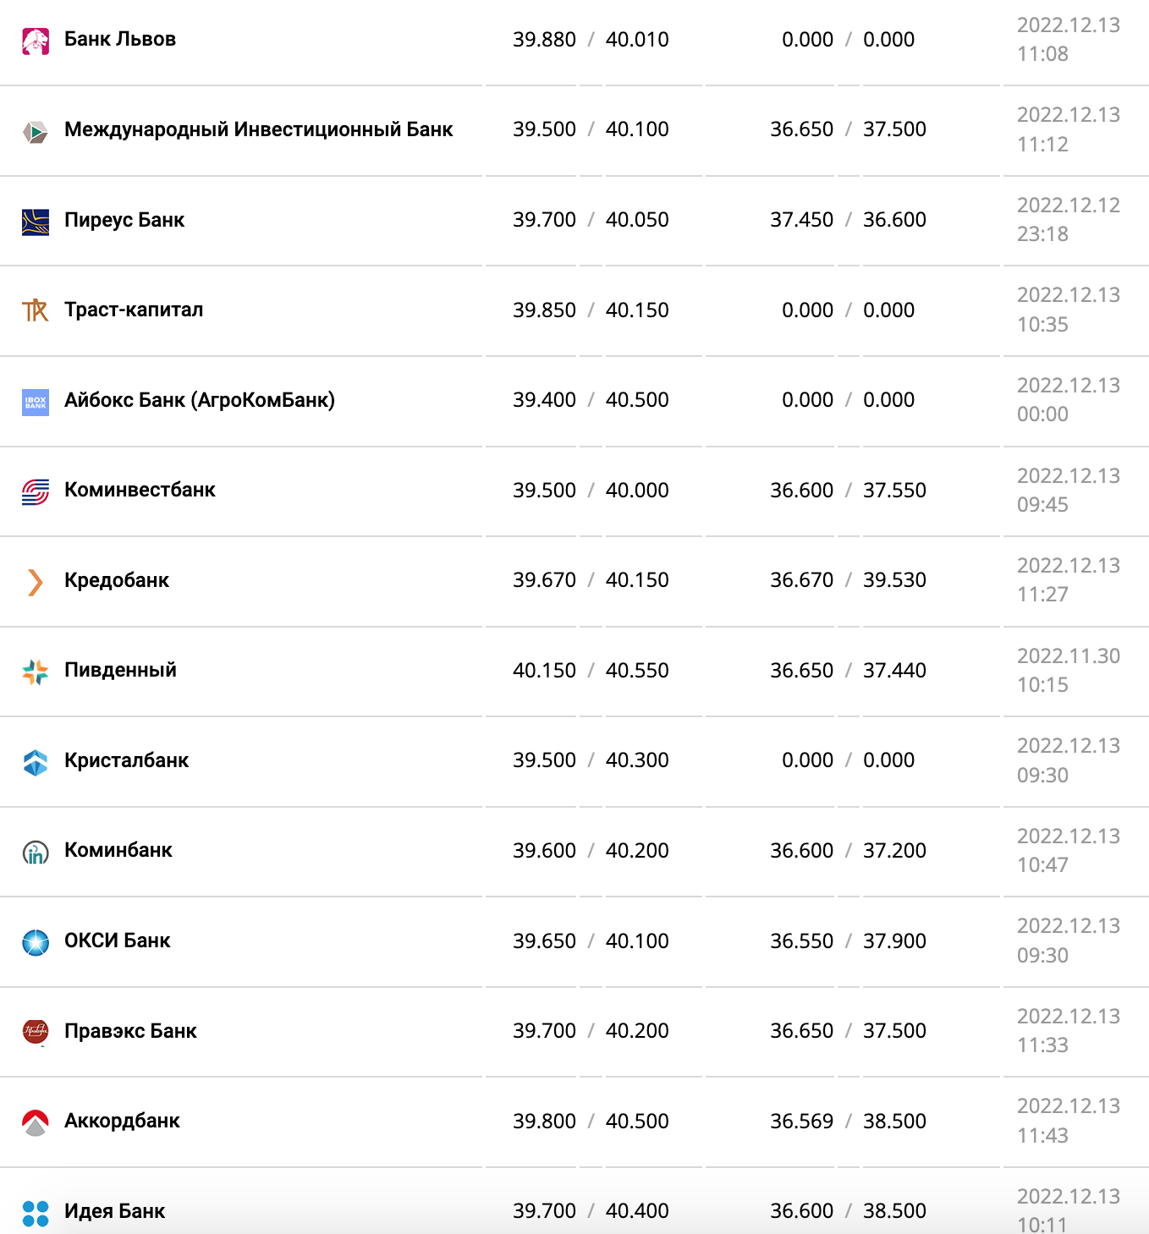
Task: Click the Пивденный colorful star logo
Action: click(x=36, y=672)
